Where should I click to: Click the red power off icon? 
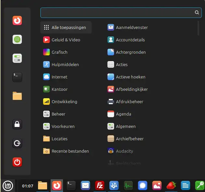click(17, 162)
